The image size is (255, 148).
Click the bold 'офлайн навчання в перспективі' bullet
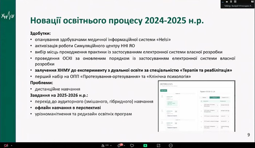[68, 108]
